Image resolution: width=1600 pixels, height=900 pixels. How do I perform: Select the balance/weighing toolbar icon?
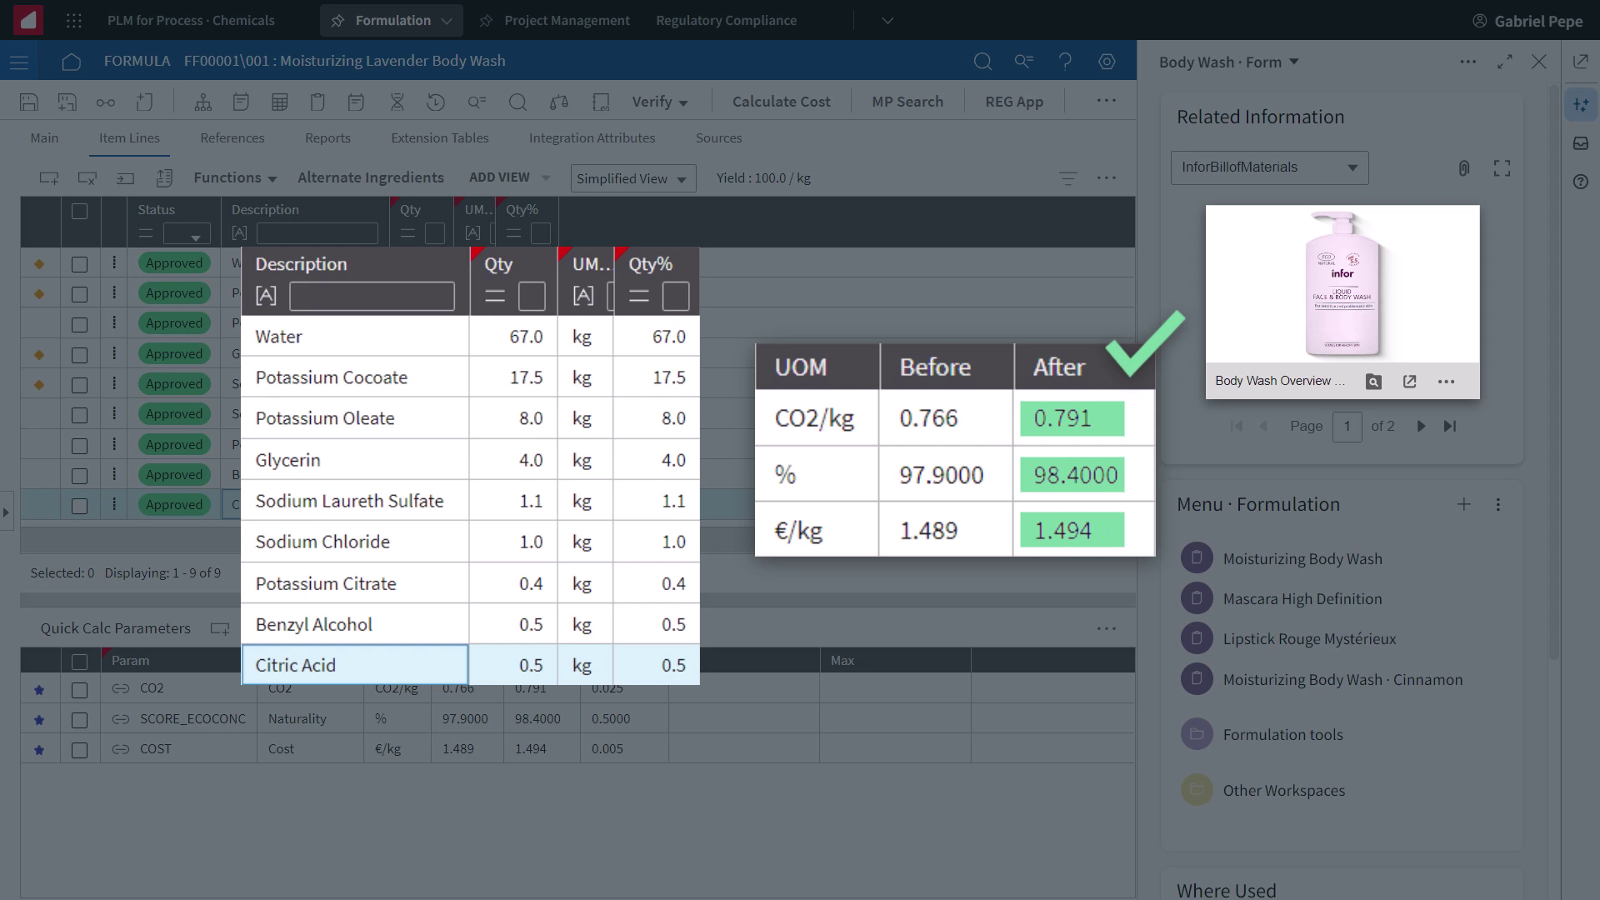[x=558, y=101]
